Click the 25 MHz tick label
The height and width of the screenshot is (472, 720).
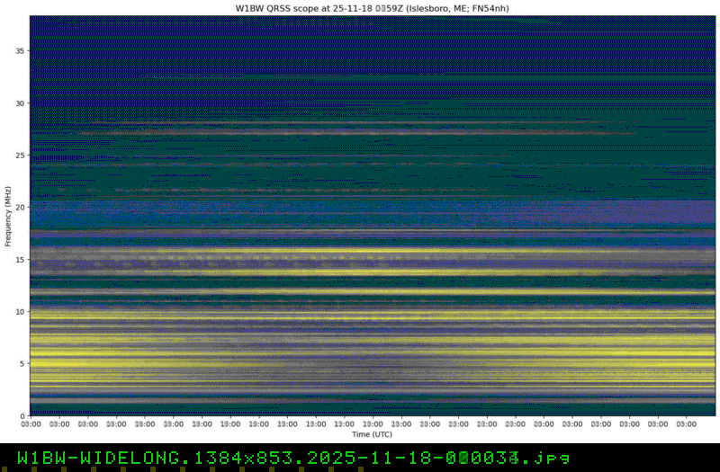(20, 155)
